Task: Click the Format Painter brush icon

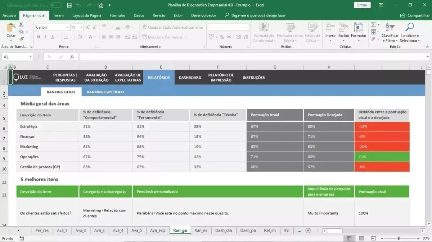Action: click(21, 39)
